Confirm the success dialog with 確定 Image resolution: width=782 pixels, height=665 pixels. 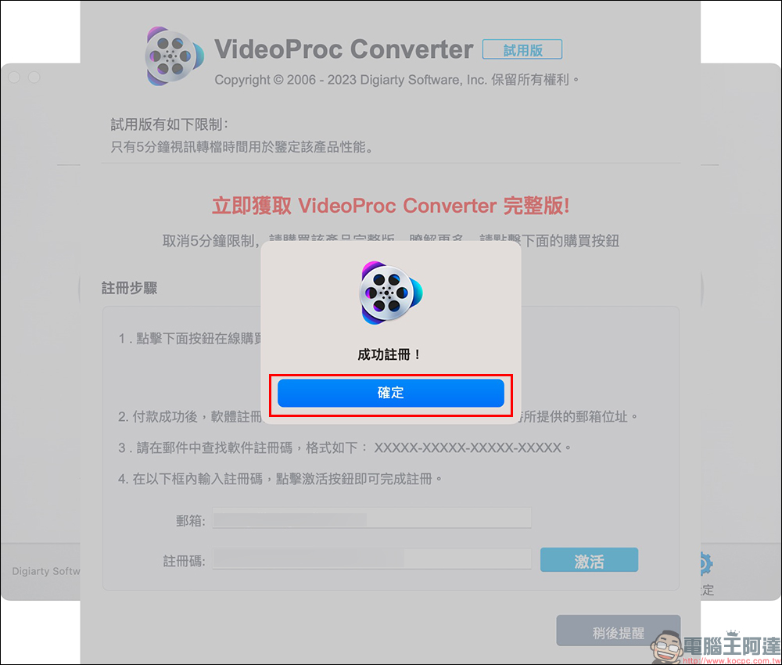[x=390, y=393]
